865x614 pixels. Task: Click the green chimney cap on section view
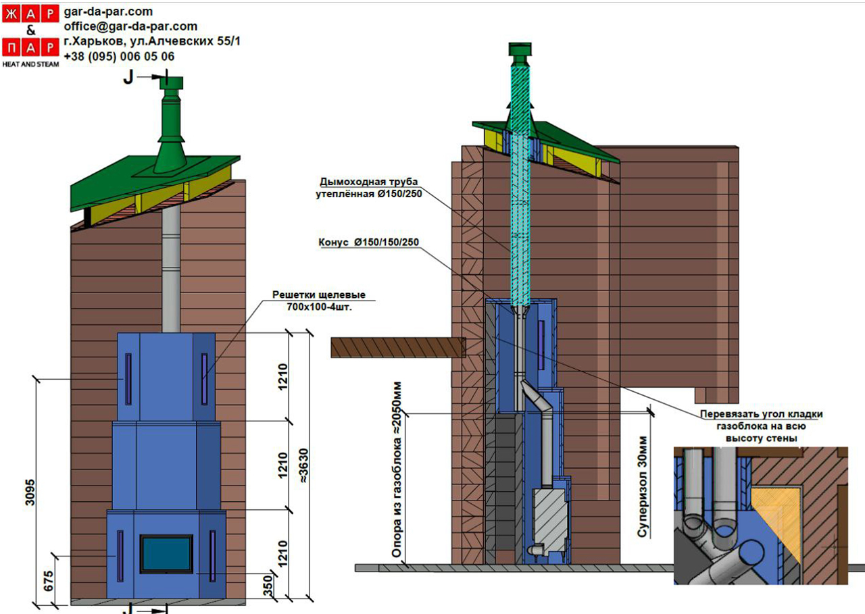[520, 50]
